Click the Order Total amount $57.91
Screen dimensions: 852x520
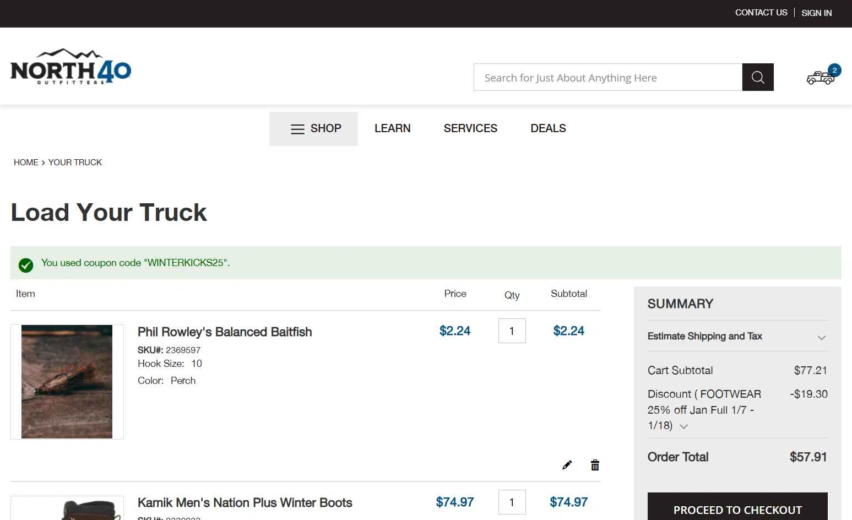pos(808,457)
